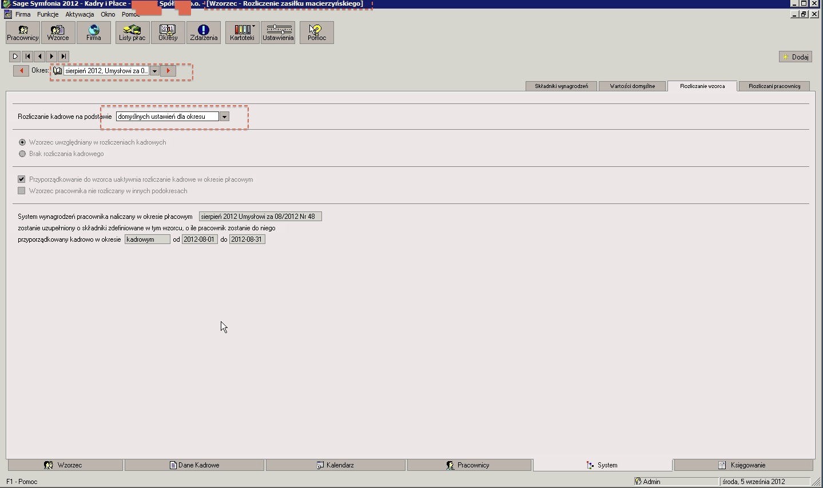Expand 'Rozliczanie kadrowe na podstawie' dropdown

pos(224,117)
